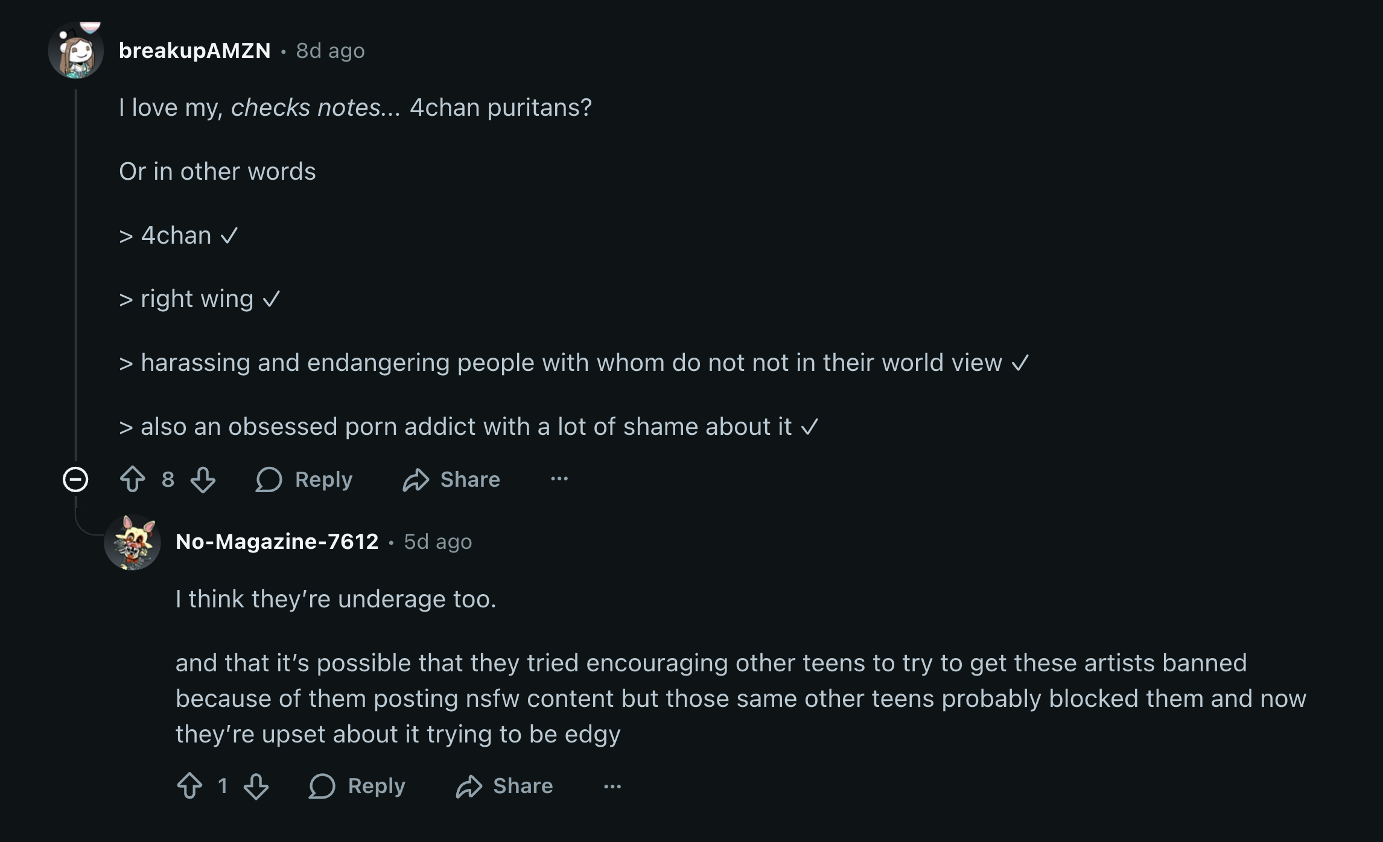This screenshot has width=1383, height=842.
Task: Upvote breakupAMZN's comment
Action: [133, 480]
